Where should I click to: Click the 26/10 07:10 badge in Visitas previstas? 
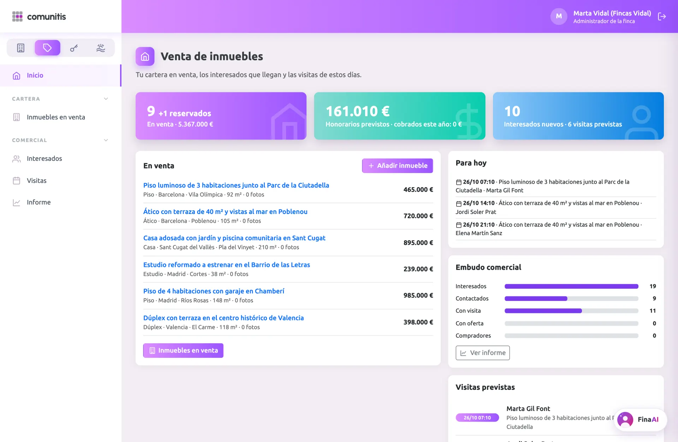click(477, 418)
